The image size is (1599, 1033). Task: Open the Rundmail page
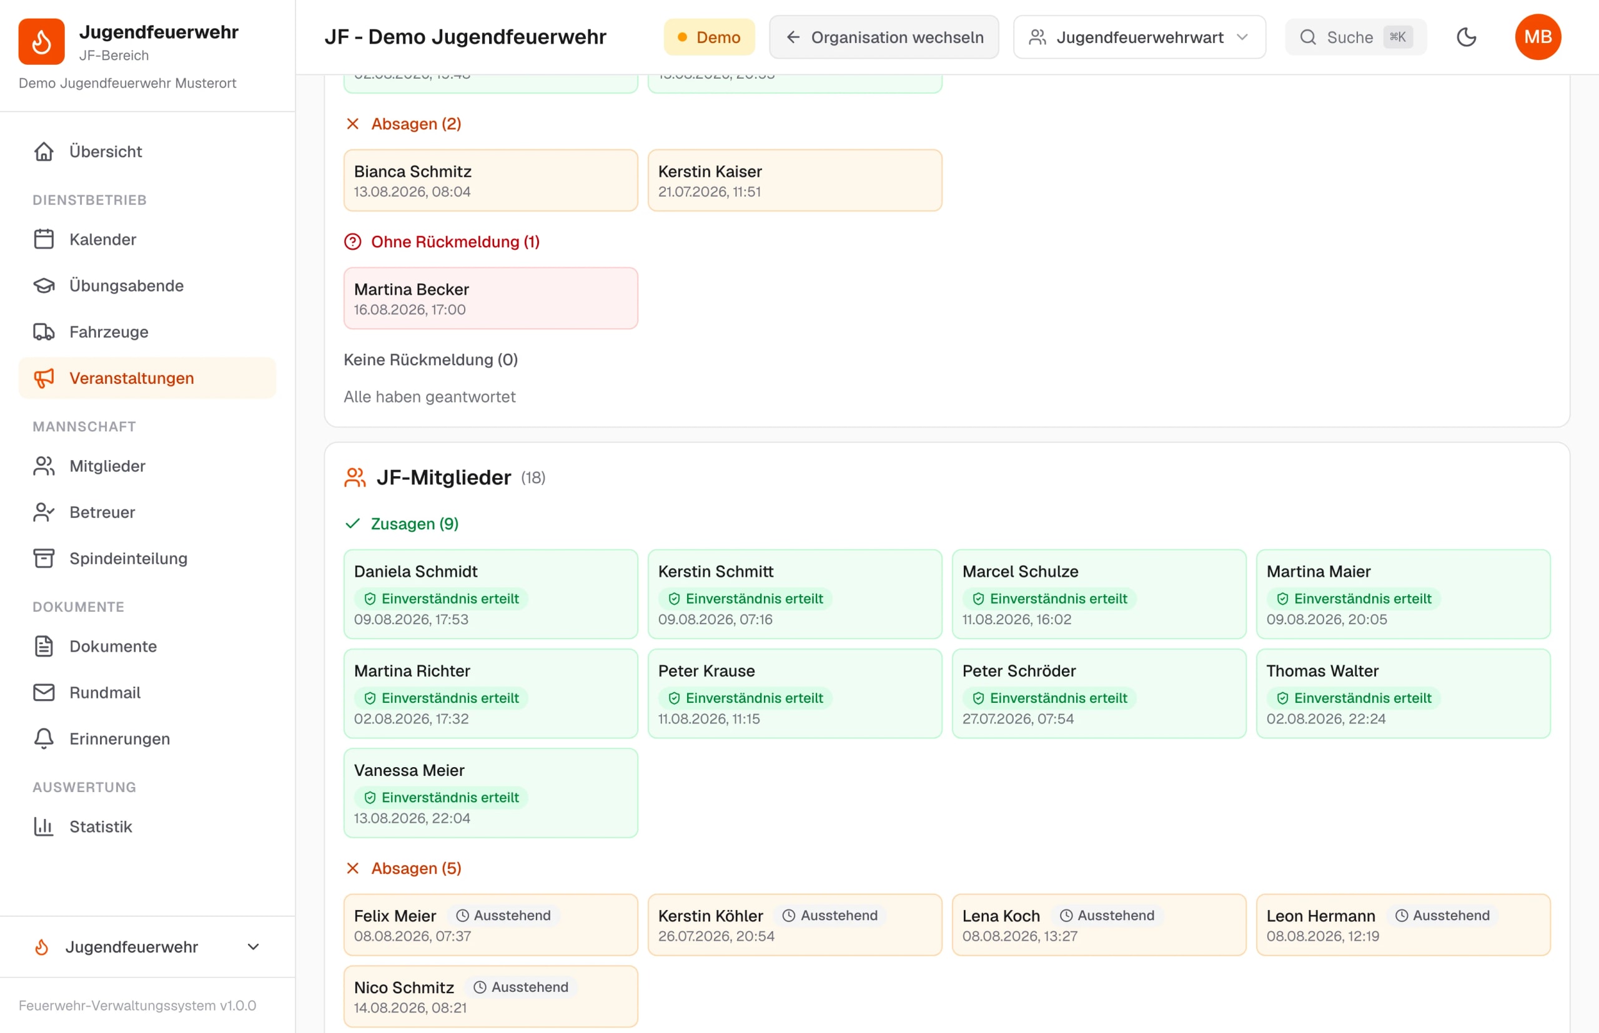(x=147, y=693)
